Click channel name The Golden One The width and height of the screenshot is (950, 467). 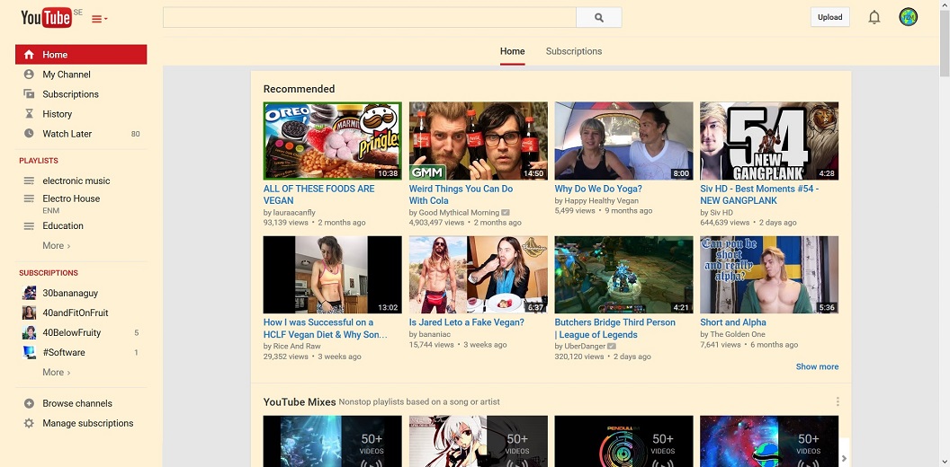coord(738,334)
